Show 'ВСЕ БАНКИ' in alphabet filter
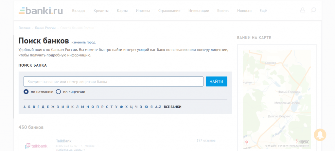Screen dimensions: 335x151 (x=172, y=107)
